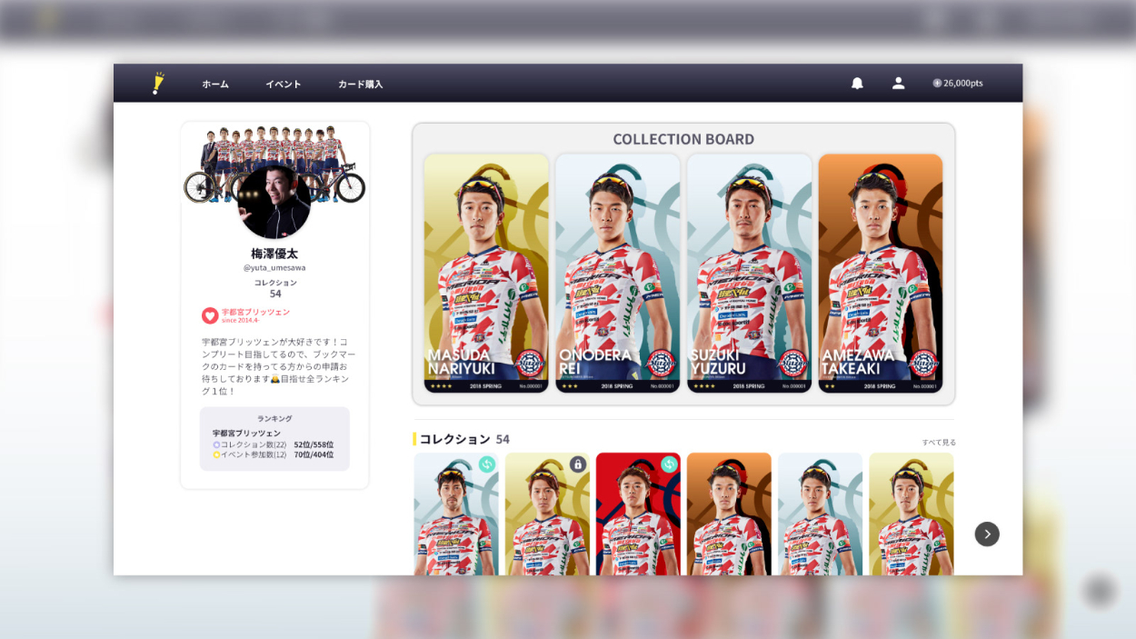Click the lock icon on second collection card
Viewport: 1136px width, 639px height.
578,464
